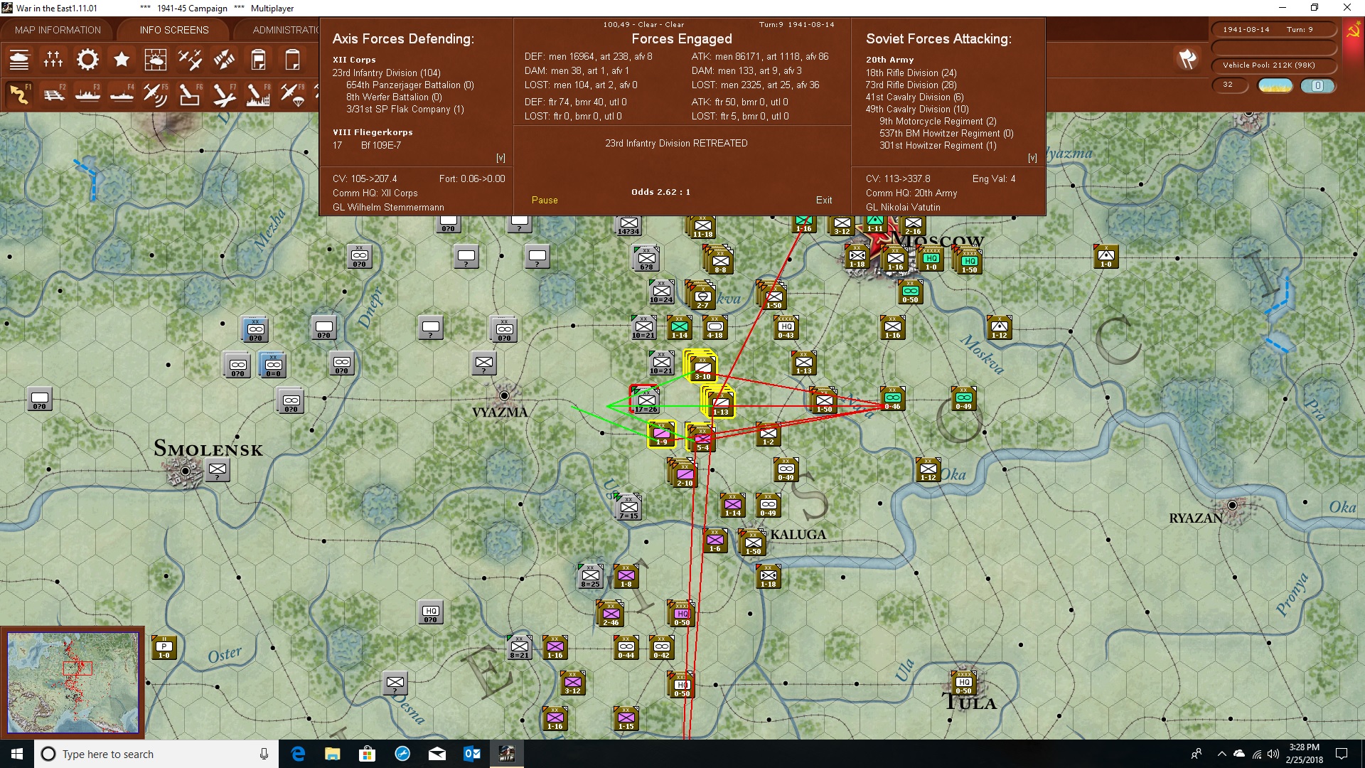Expand Soviet attacking forces [v] toggle

1032,158
